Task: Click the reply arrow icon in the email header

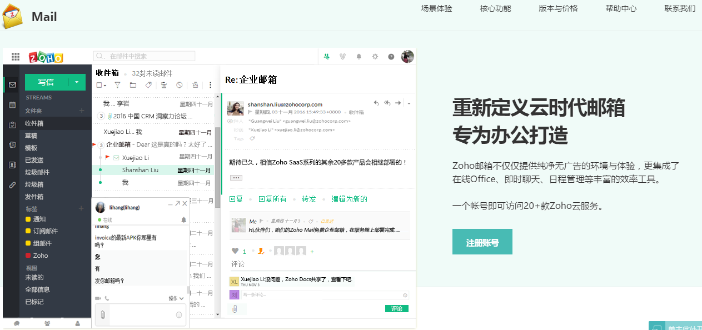Action: coord(376,103)
